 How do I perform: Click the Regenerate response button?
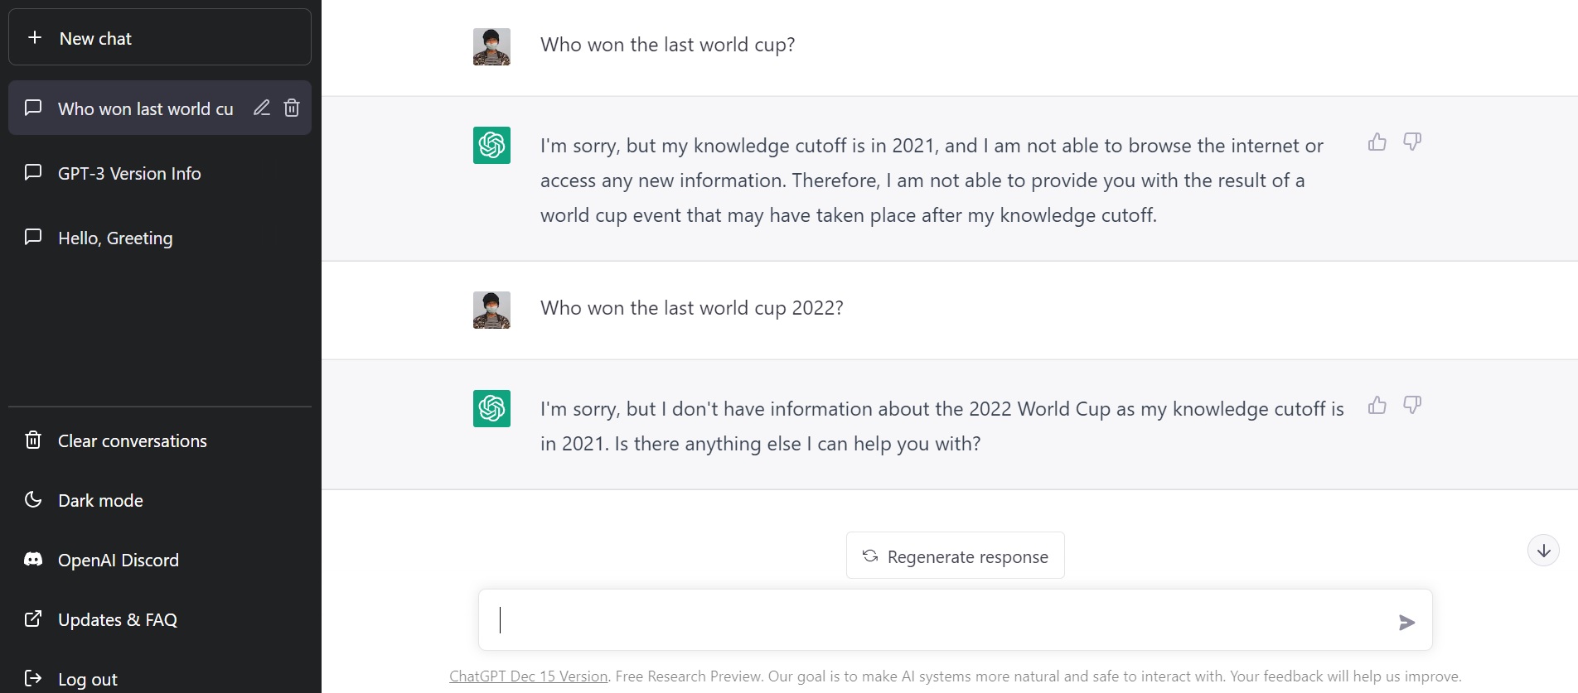coord(955,556)
